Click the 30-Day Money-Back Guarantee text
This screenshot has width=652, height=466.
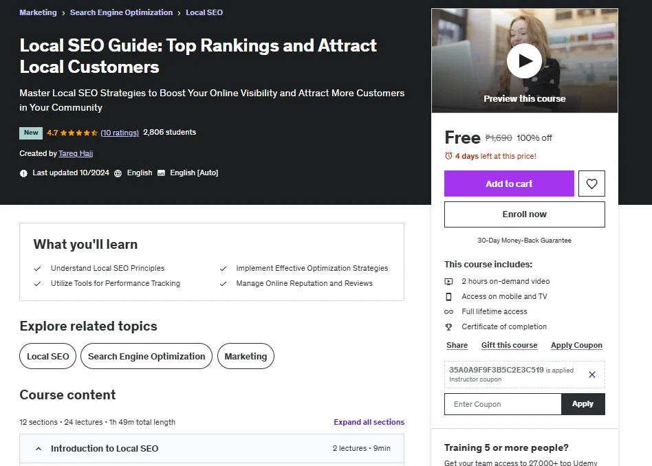pos(524,241)
